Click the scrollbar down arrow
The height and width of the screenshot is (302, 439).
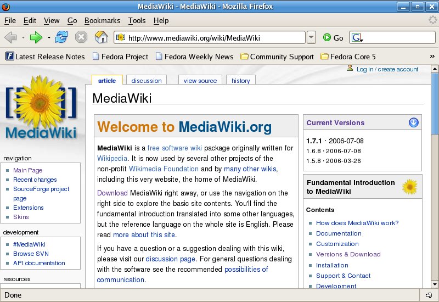click(435, 284)
